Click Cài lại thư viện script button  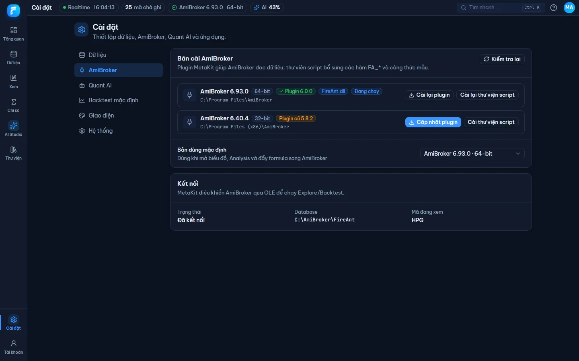tap(487, 95)
